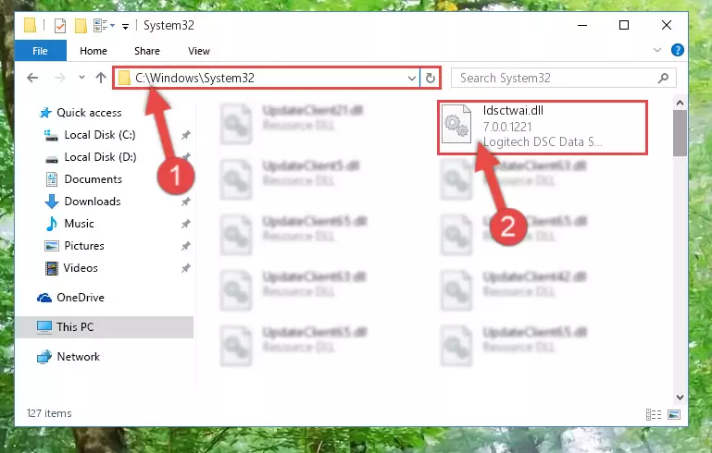This screenshot has height=453, width=712.
Task: Click the pin icon next to Music
Action: click(186, 224)
